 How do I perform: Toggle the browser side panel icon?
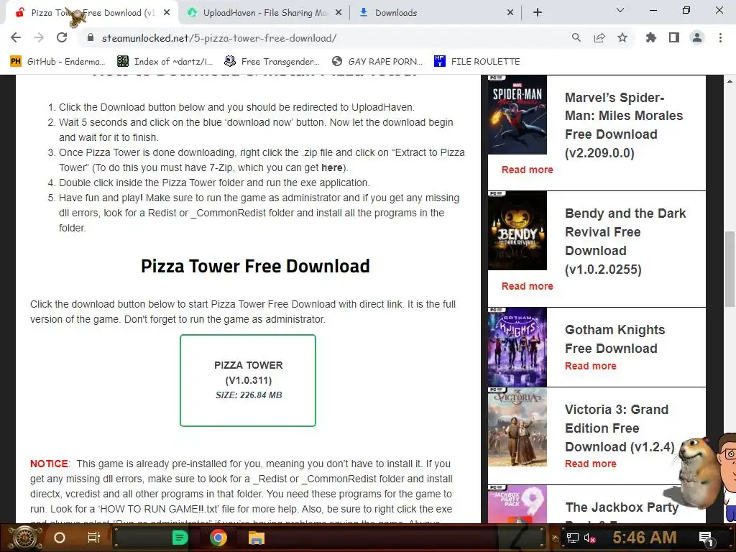[674, 38]
